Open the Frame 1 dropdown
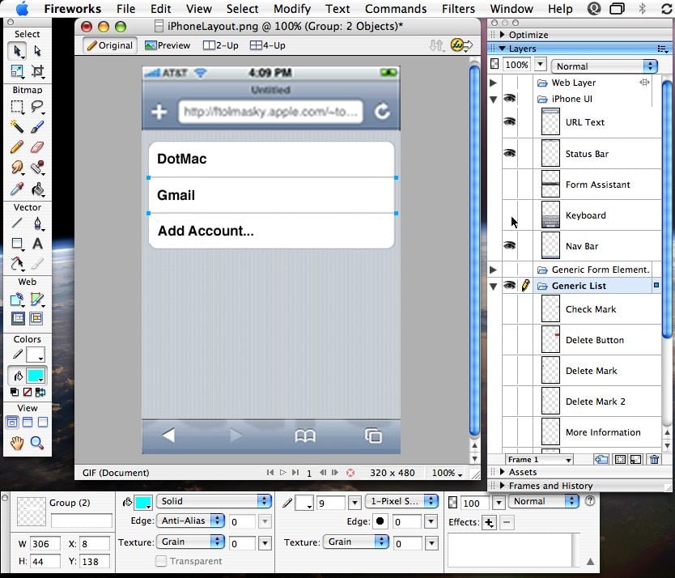Image resolution: width=675 pixels, height=578 pixels. click(x=539, y=460)
